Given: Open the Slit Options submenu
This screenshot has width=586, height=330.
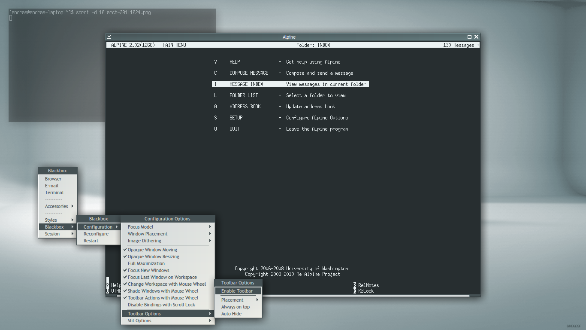Looking at the screenshot, I should pos(168,321).
